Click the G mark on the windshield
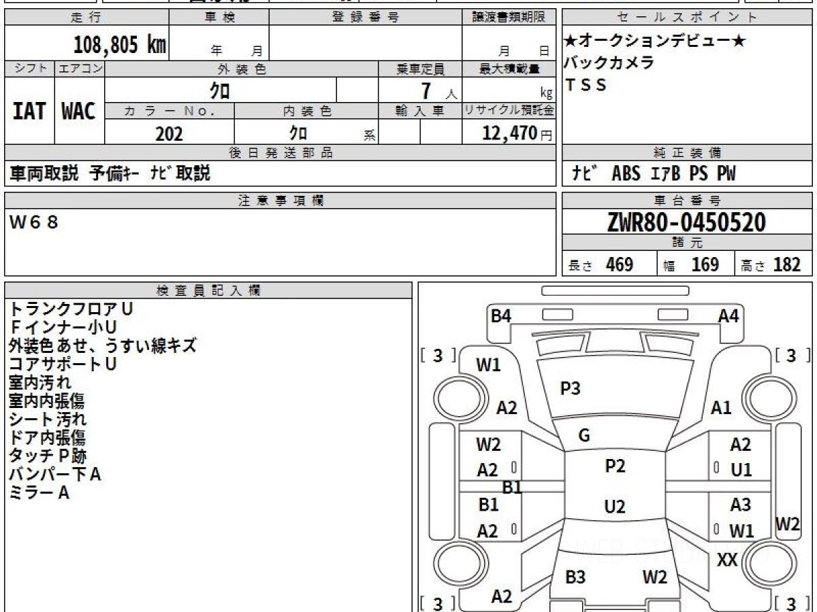This screenshot has height=612, width=817. pyautogui.click(x=583, y=436)
